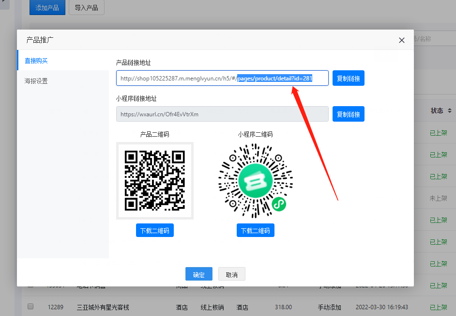Image resolution: width=456 pixels, height=316 pixels.
Task: Download the mini program QR code
Action: point(255,230)
